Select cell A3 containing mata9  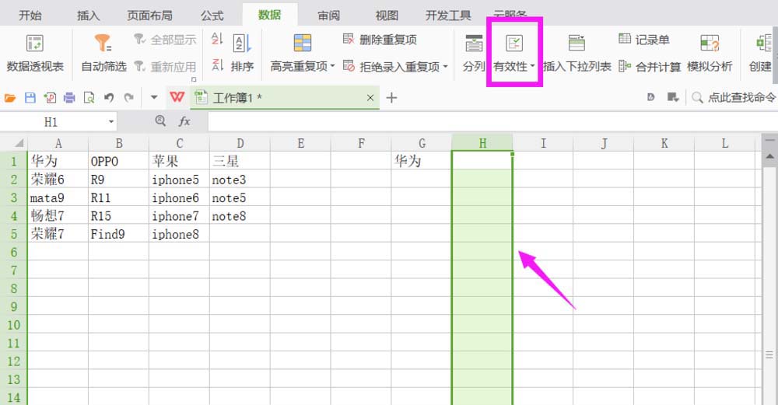[58, 197]
